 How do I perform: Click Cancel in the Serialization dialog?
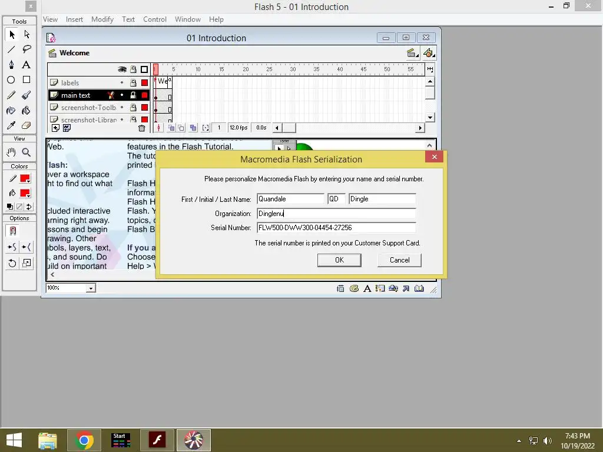(400, 260)
